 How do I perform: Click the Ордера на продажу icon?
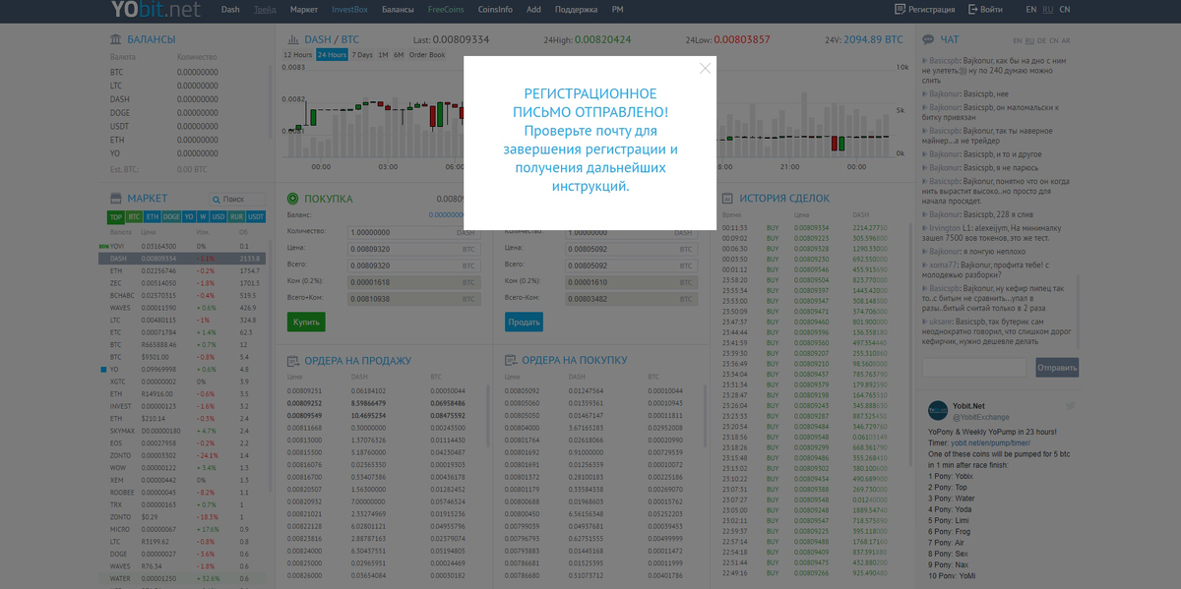(292, 361)
